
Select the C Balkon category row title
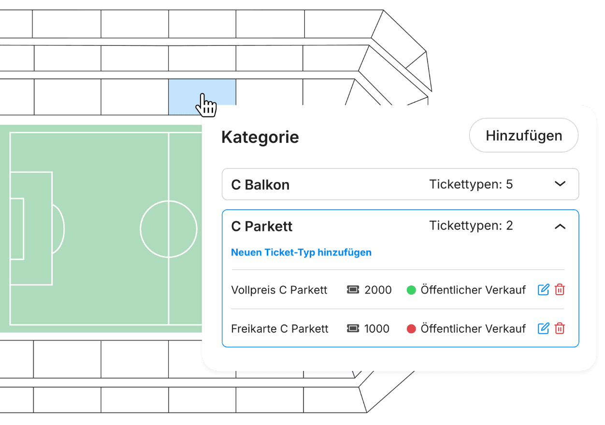tap(260, 185)
